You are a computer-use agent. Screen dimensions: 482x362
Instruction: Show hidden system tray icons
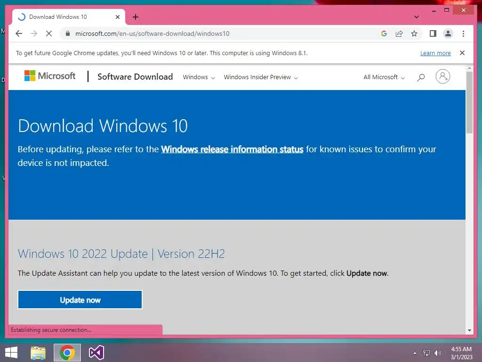point(415,353)
